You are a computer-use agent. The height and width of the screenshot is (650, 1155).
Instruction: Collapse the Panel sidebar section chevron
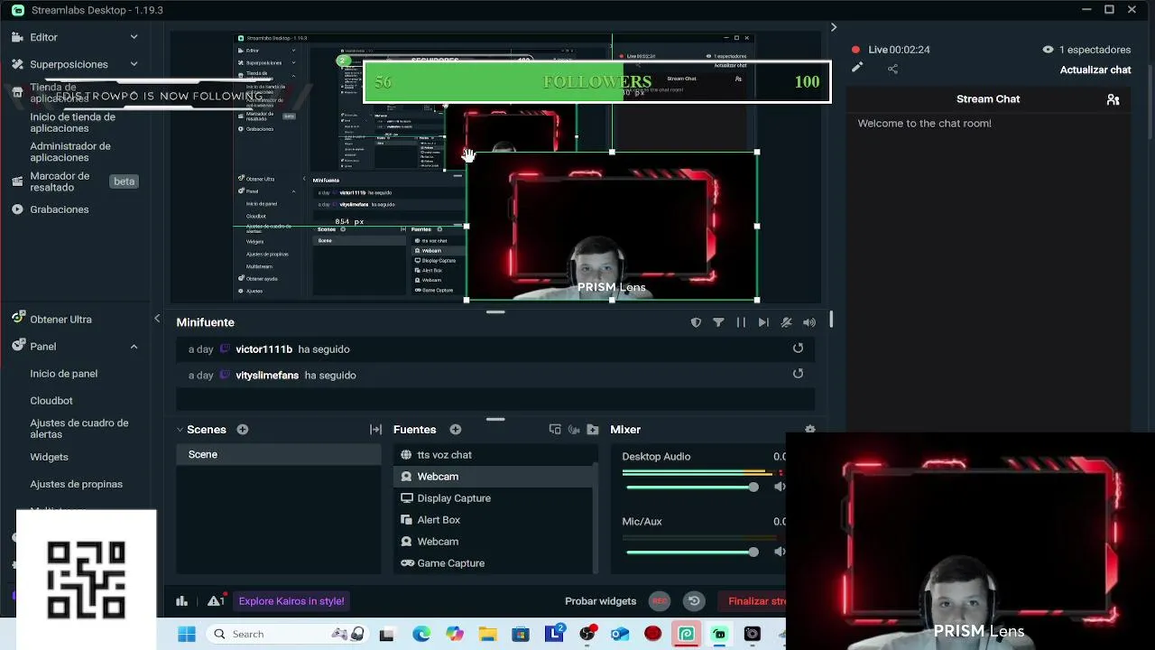[x=134, y=347]
